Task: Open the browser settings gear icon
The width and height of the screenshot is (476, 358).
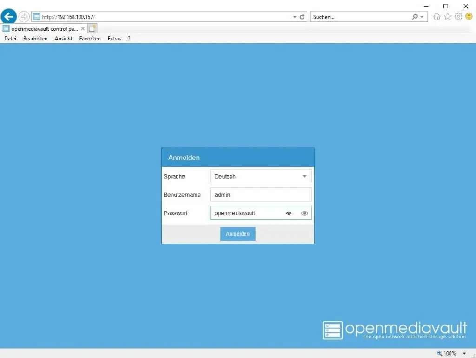Action: click(x=458, y=16)
